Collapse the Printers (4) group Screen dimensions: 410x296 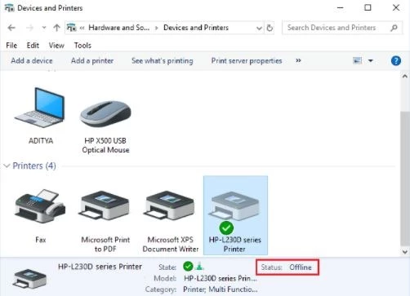[x=7, y=166]
